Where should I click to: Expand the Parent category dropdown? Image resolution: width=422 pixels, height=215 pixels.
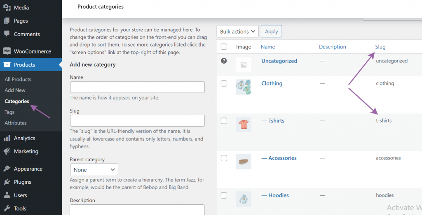click(94, 170)
